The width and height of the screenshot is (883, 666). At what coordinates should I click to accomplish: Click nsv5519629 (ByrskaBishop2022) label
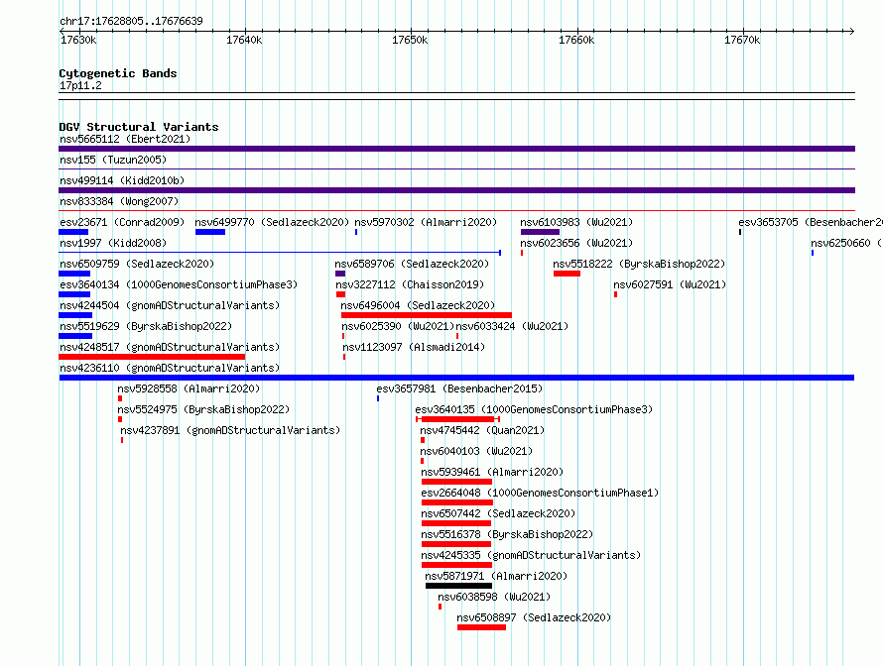click(146, 326)
